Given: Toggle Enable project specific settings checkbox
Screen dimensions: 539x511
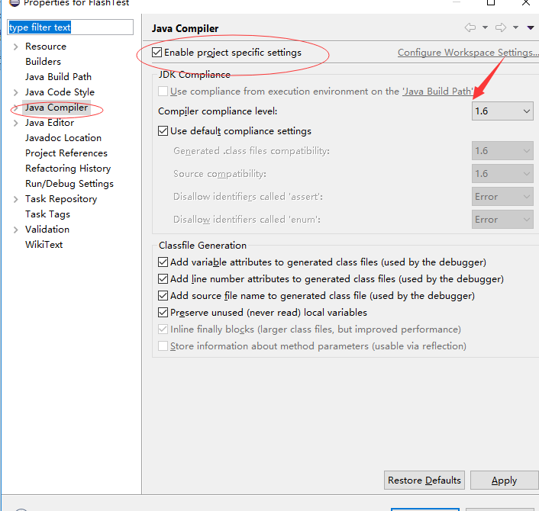Looking at the screenshot, I should [x=157, y=53].
